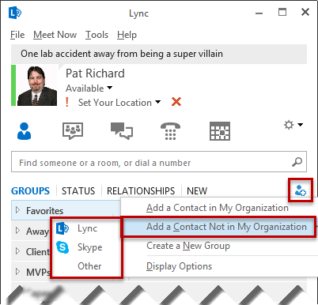Switch to the STATUS tab

[x=78, y=190]
